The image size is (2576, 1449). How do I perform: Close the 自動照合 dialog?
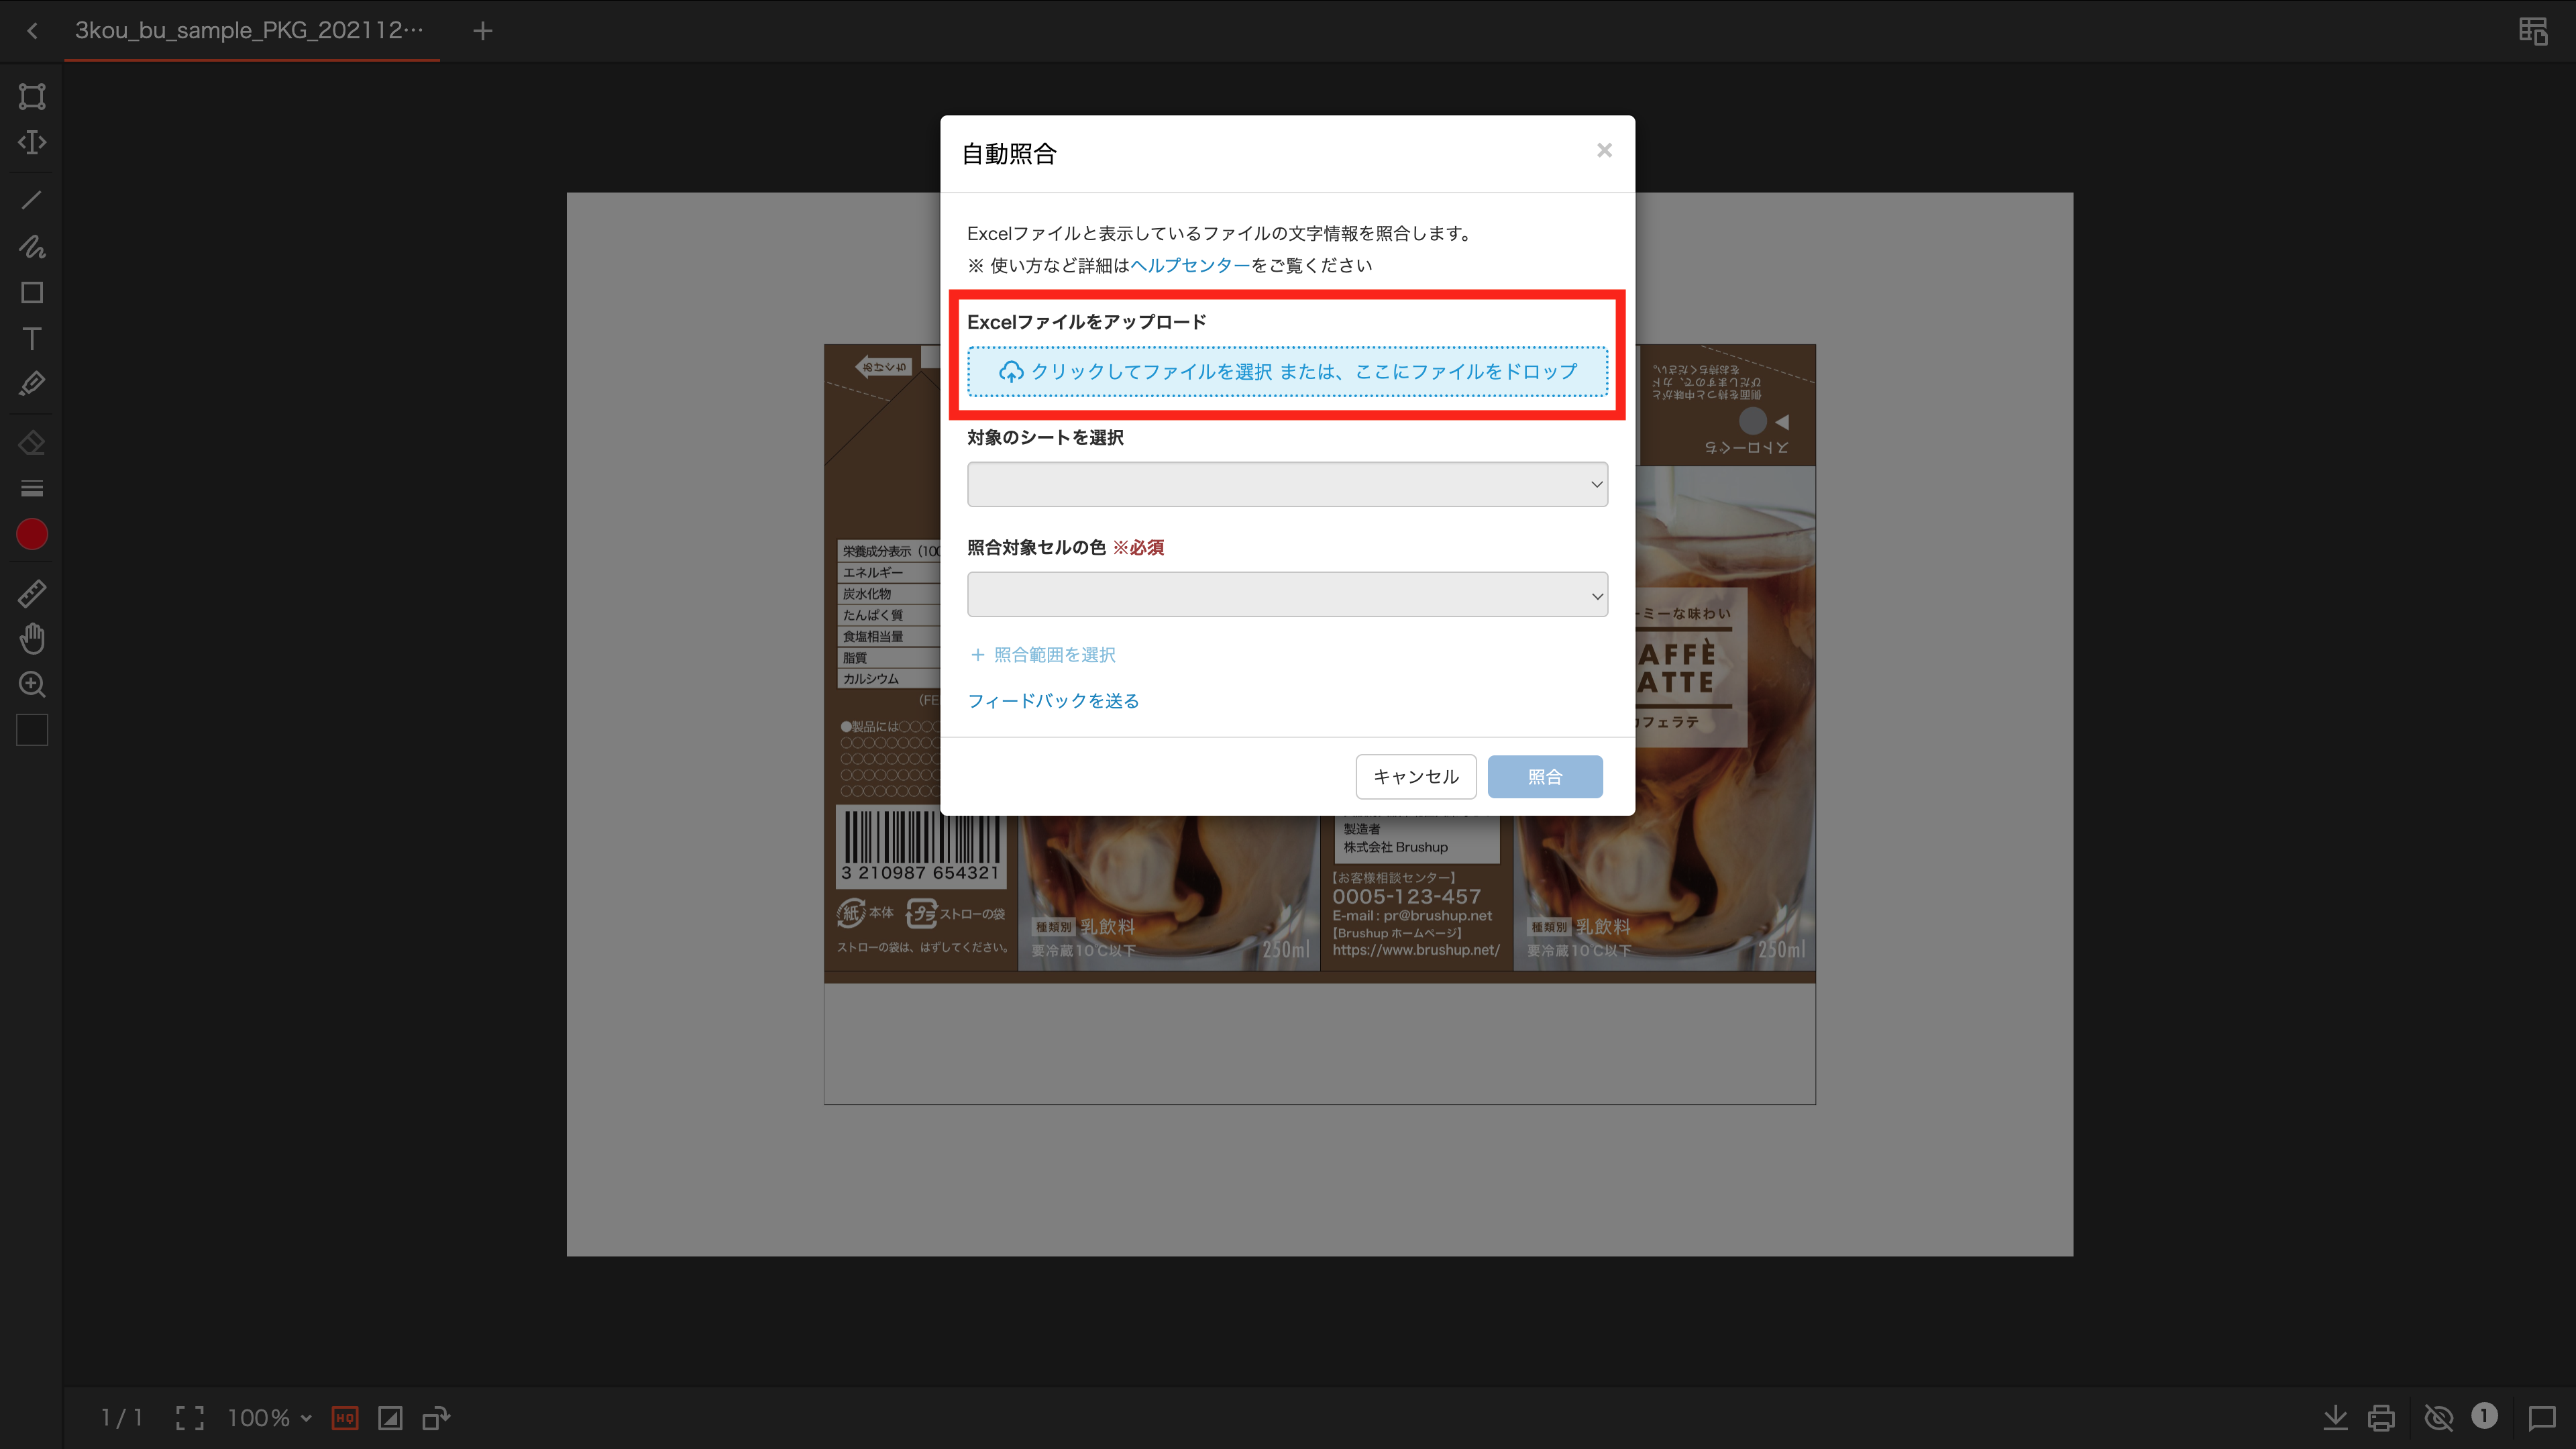click(x=1604, y=150)
